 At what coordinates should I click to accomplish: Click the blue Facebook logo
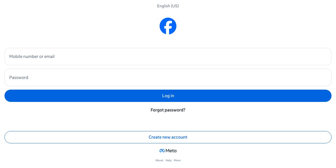pos(168,26)
